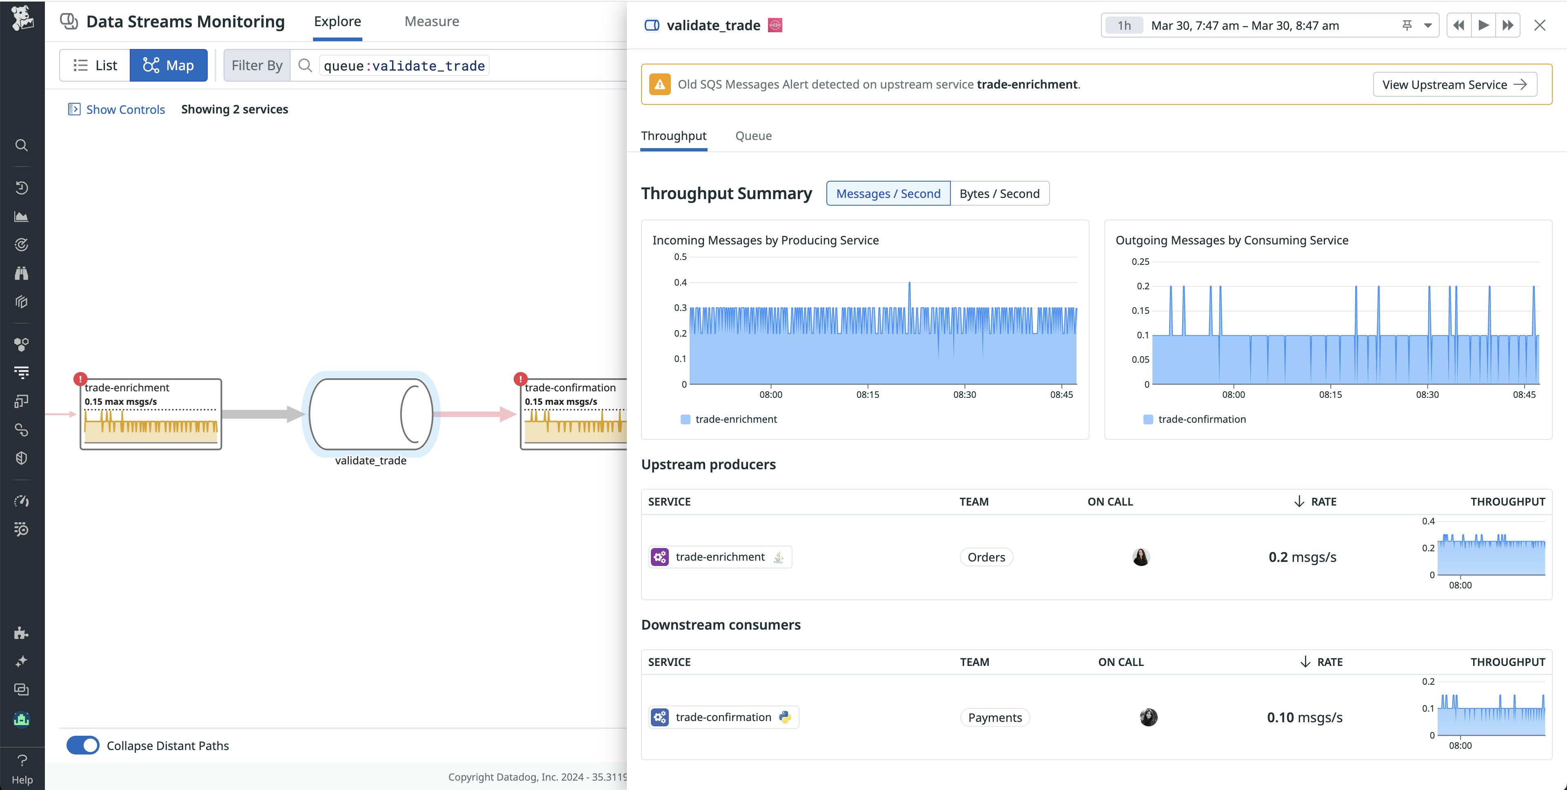This screenshot has width=1567, height=790.
Task: Open the binoculars icon in sidebar
Action: pyautogui.click(x=21, y=273)
